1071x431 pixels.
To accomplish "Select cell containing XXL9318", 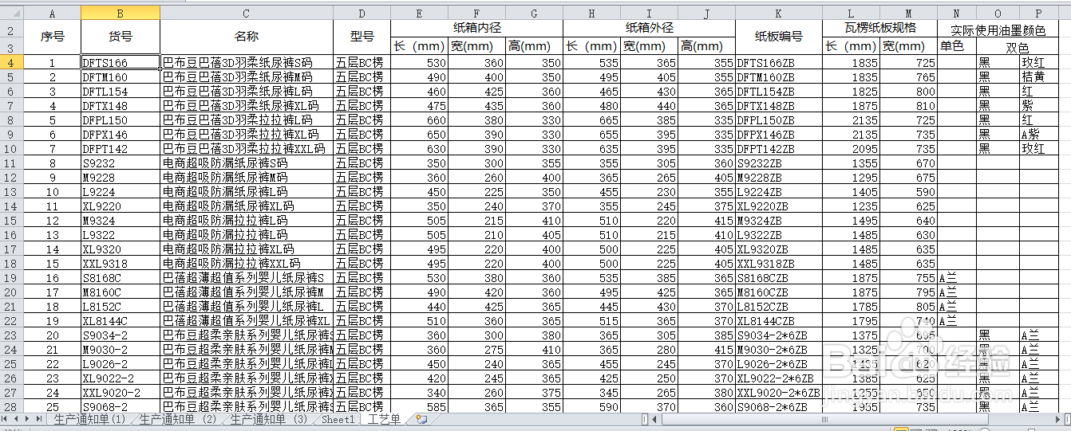I will (x=121, y=263).
